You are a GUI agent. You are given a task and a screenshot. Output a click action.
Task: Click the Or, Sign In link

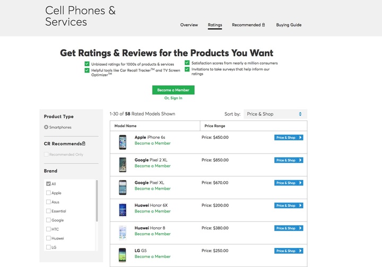173,98
